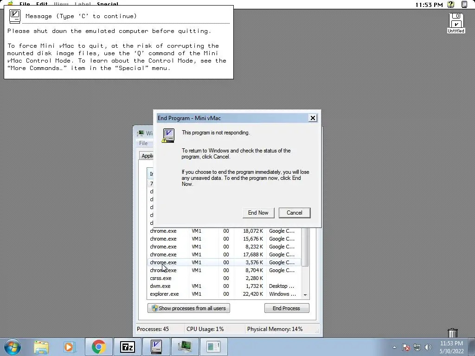The image size is (475, 356).
Task: Click the process list scroll down arrow
Action: click(305, 295)
